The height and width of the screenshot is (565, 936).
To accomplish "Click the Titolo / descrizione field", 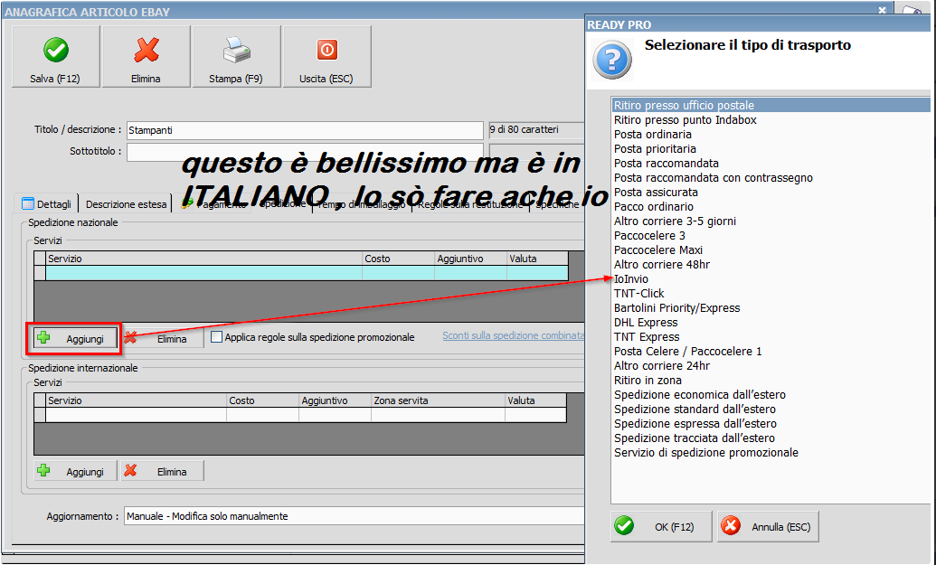I will (x=305, y=130).
